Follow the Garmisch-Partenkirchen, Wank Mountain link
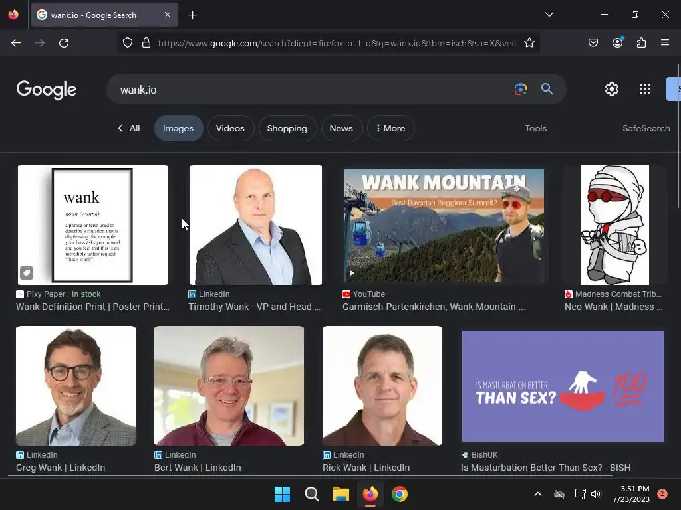 coord(434,307)
